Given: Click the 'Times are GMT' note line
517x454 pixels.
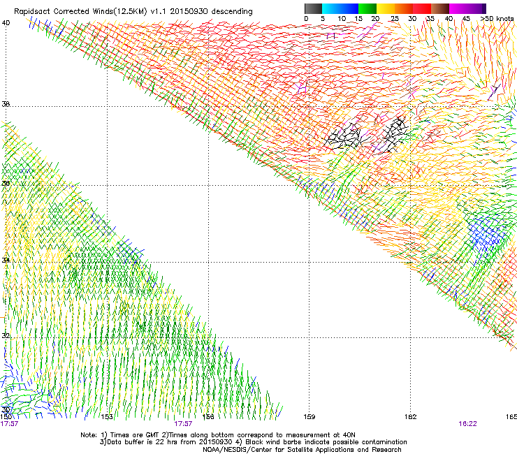Looking at the screenshot, I should 218,435.
